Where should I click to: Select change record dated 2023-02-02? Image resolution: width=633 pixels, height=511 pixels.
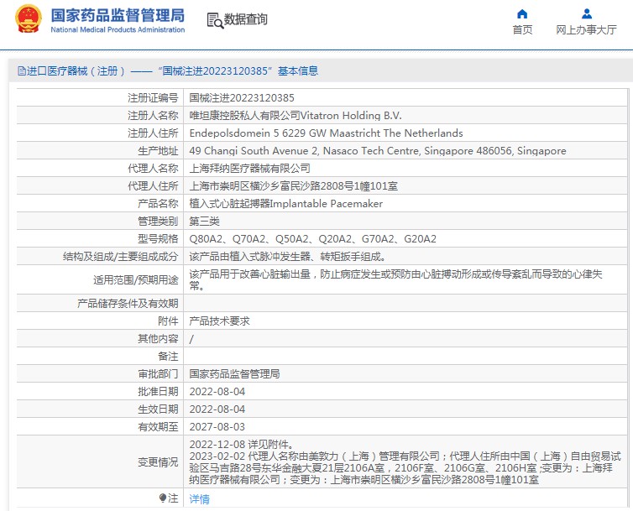tap(405, 468)
